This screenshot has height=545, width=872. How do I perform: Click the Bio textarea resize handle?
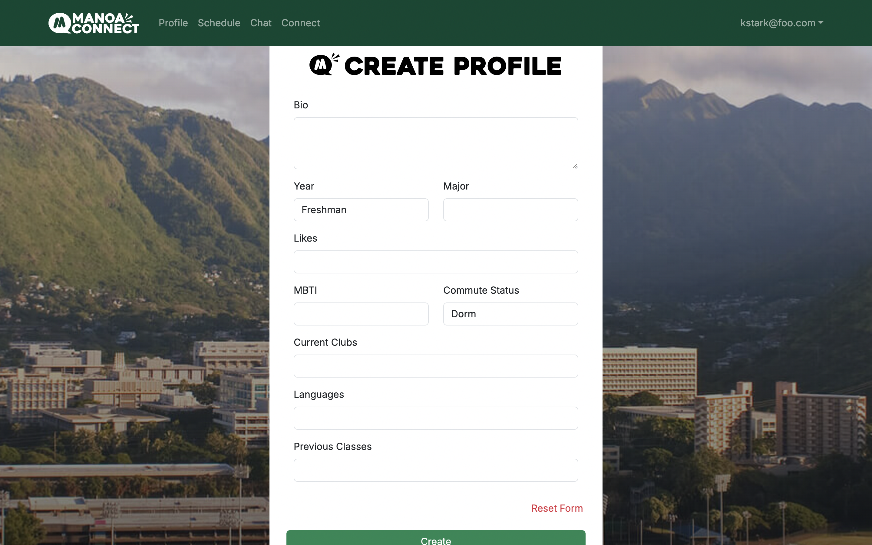(575, 166)
